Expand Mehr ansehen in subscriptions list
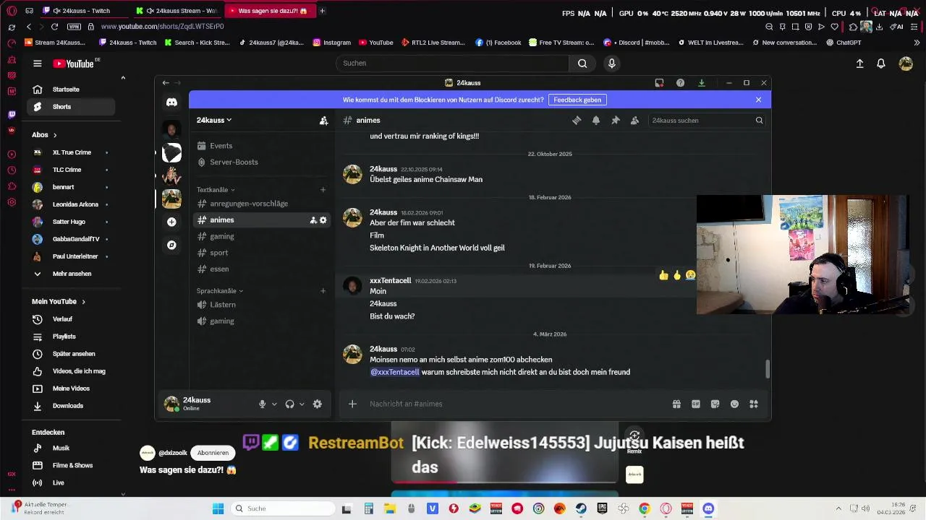The image size is (926, 520). tap(71, 274)
